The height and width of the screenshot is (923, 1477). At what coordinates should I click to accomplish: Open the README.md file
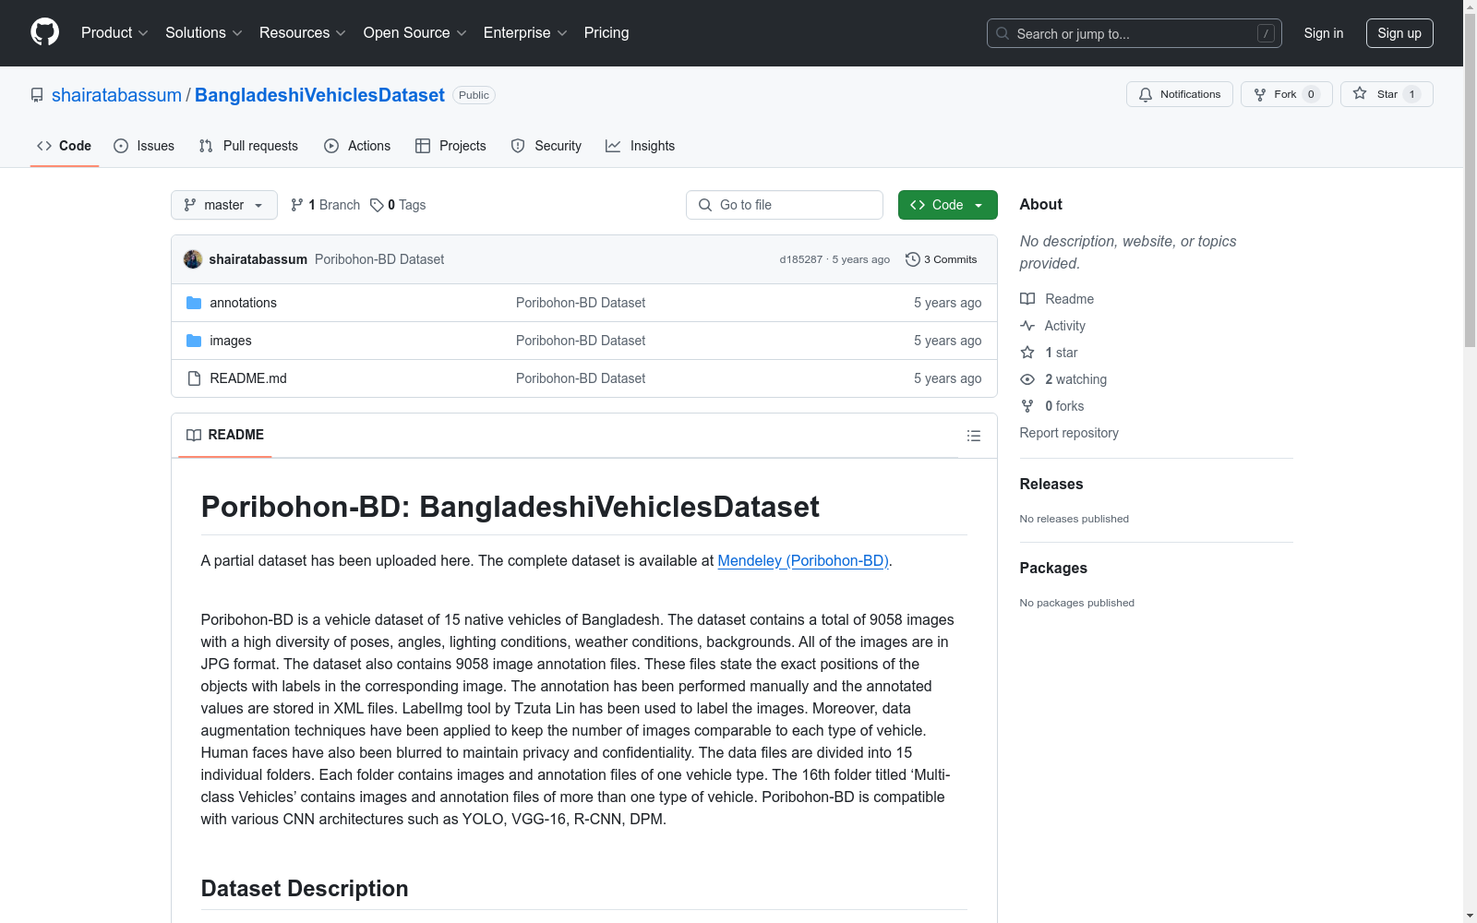[x=248, y=378]
